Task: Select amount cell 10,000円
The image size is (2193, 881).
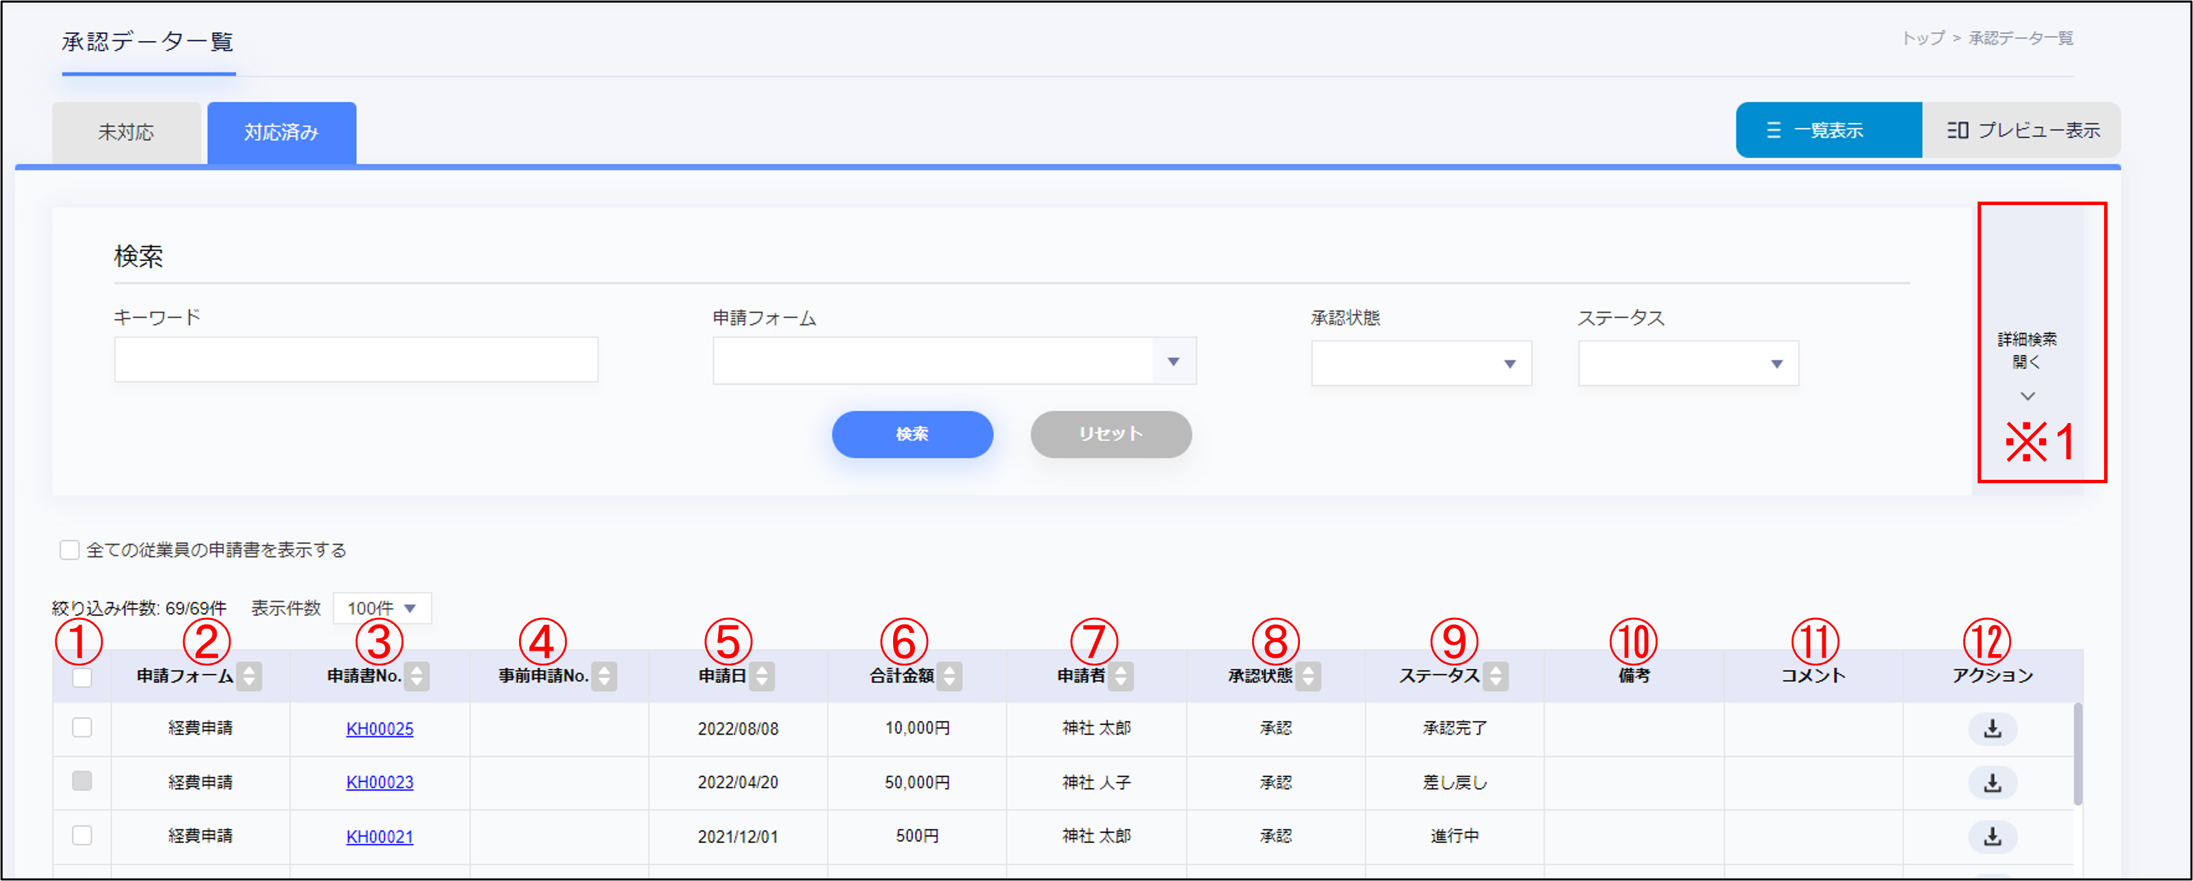Action: (x=918, y=728)
